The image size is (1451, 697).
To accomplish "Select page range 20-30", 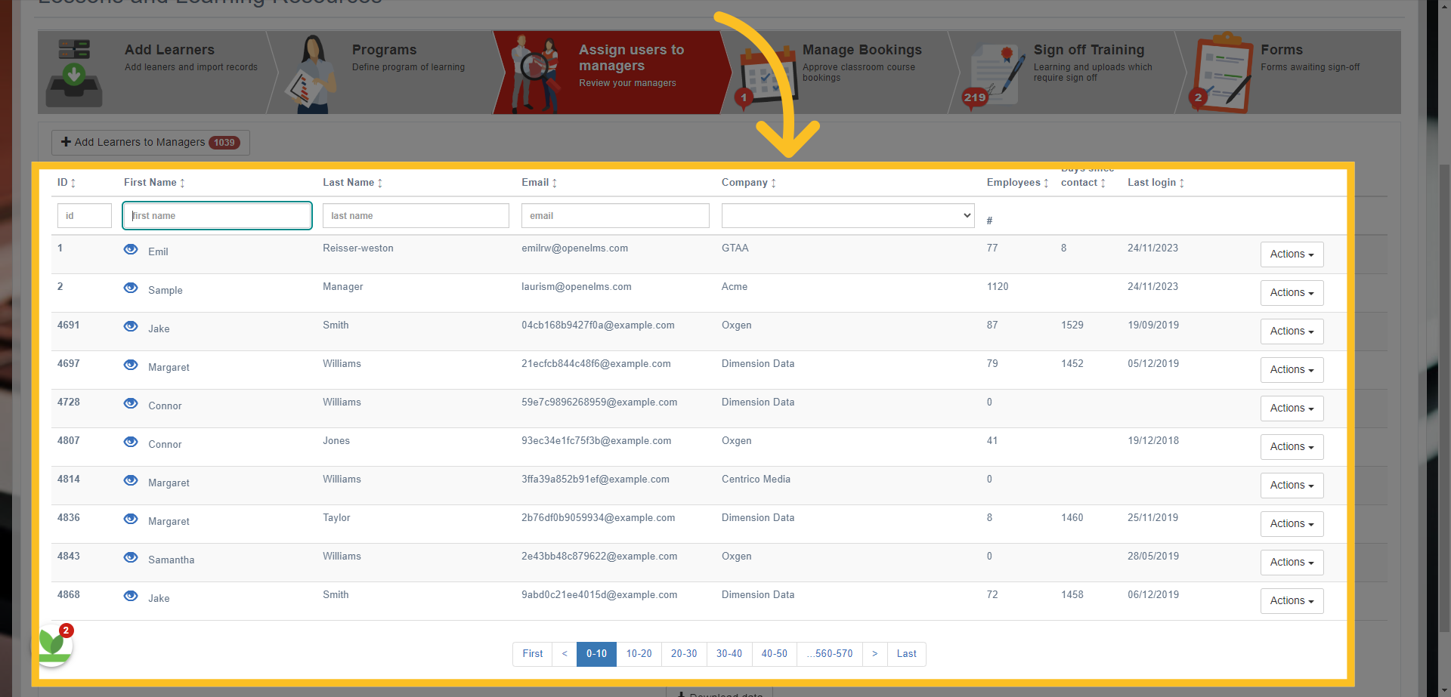I will (684, 654).
